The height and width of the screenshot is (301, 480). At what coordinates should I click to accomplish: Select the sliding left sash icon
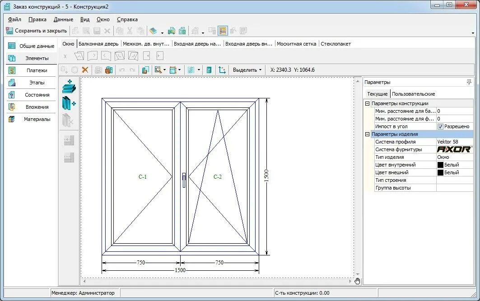(x=147, y=56)
